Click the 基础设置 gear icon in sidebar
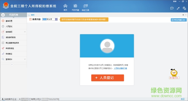The height and width of the screenshot is (101, 188). pos(3,21)
